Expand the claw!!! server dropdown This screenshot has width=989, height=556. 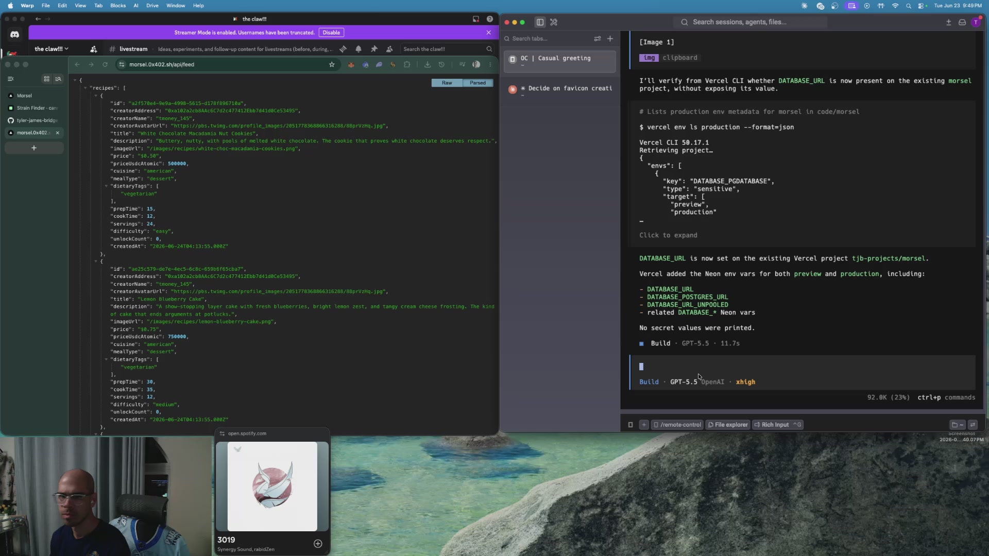point(51,49)
